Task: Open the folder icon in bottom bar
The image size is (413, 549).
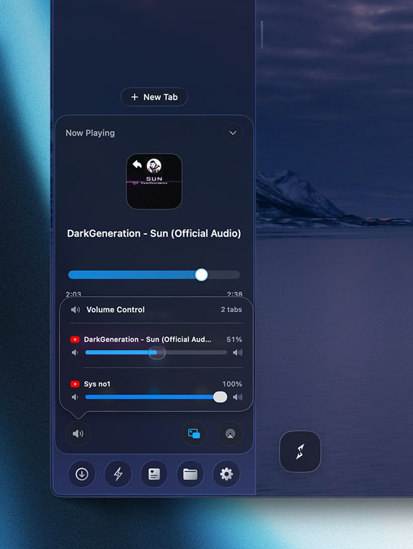Action: point(190,474)
